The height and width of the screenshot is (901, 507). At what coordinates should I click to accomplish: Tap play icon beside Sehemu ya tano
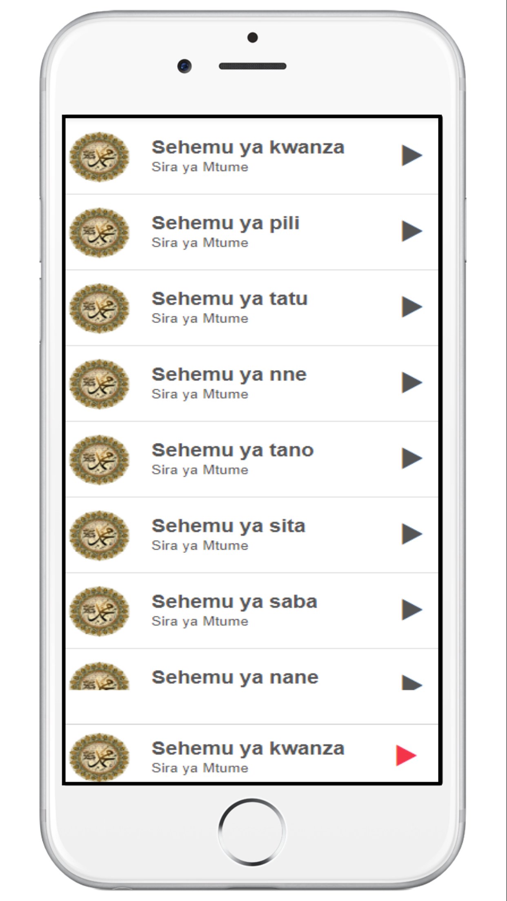411,458
